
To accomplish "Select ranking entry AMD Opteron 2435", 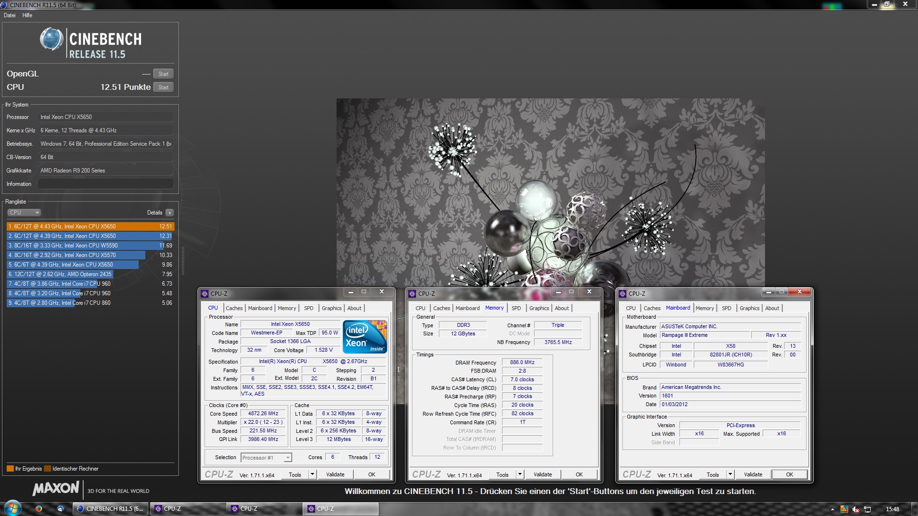I will click(x=90, y=274).
